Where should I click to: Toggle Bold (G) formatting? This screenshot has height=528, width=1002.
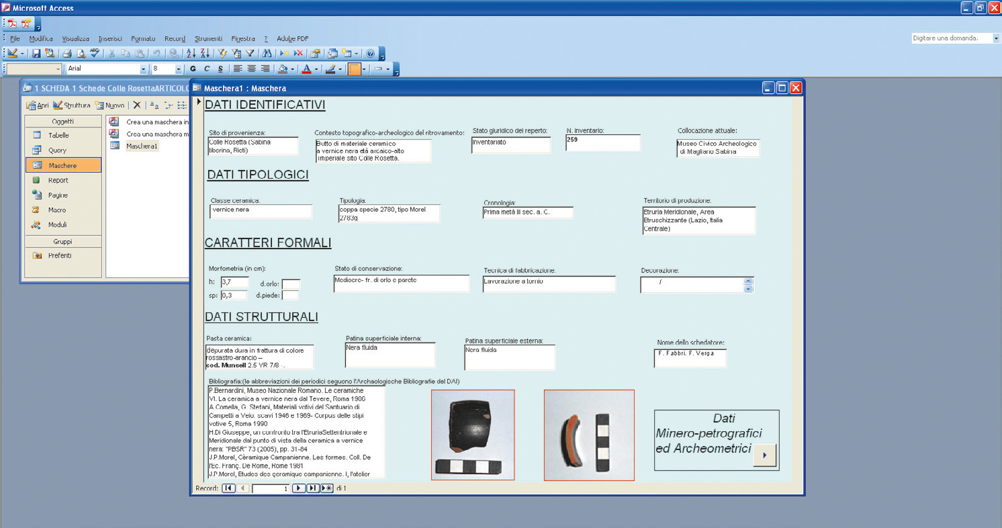(193, 69)
